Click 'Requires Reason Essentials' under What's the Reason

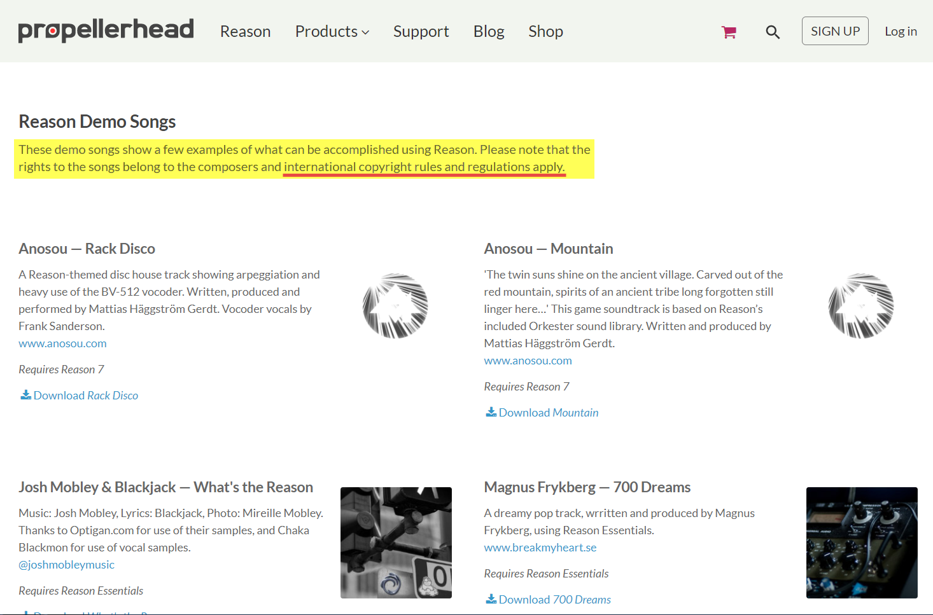coord(81,591)
